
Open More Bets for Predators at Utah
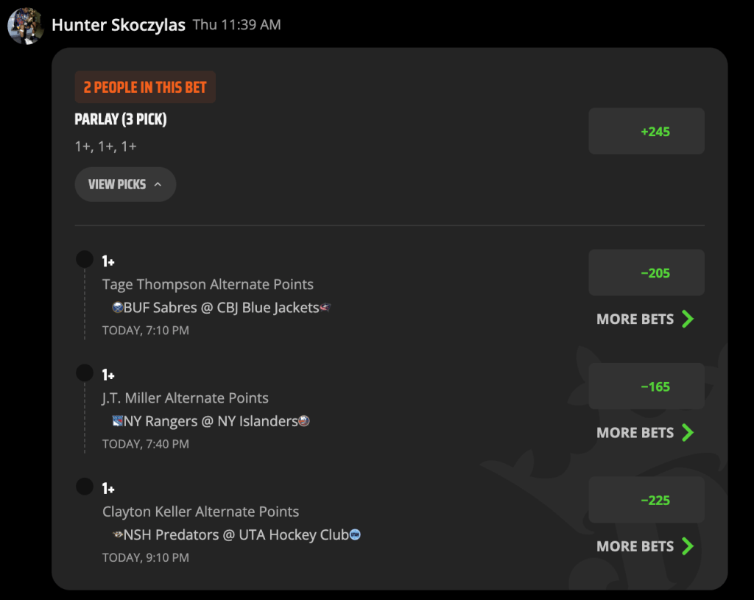pos(645,546)
